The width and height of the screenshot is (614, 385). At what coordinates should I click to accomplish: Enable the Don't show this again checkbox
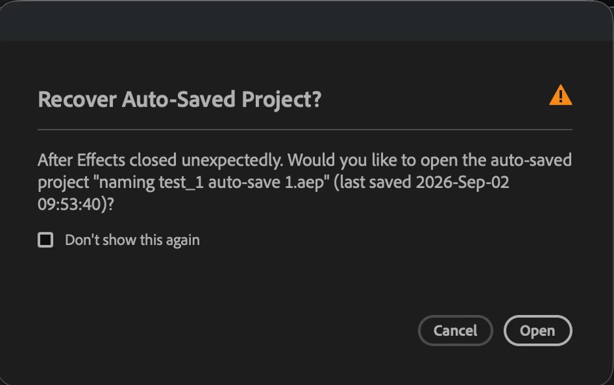point(45,240)
